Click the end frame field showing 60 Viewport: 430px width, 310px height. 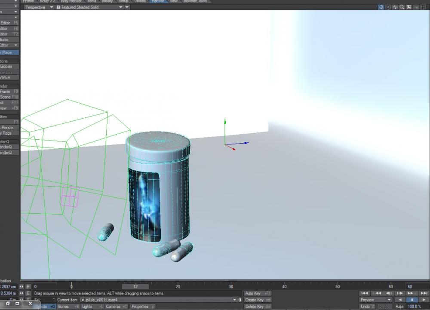[x=418, y=286]
